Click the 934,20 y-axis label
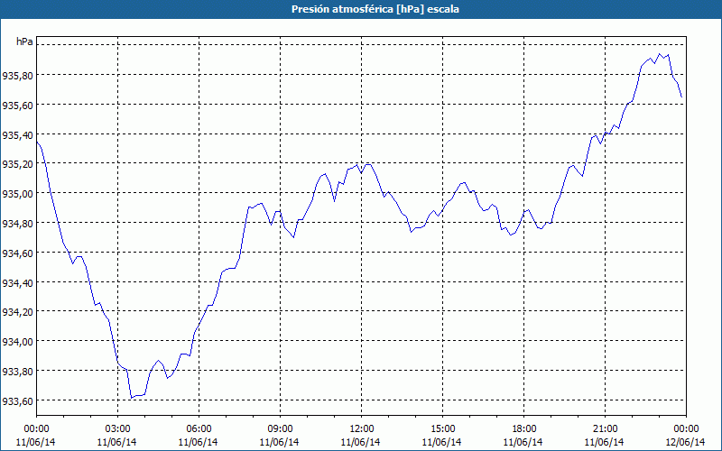The width and height of the screenshot is (722, 451). pos(17,312)
